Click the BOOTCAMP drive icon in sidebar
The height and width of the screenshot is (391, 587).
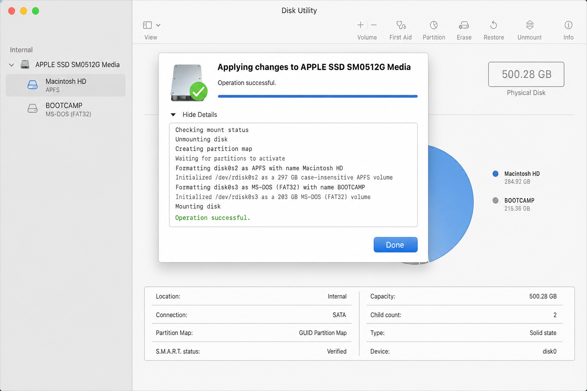[32, 108]
